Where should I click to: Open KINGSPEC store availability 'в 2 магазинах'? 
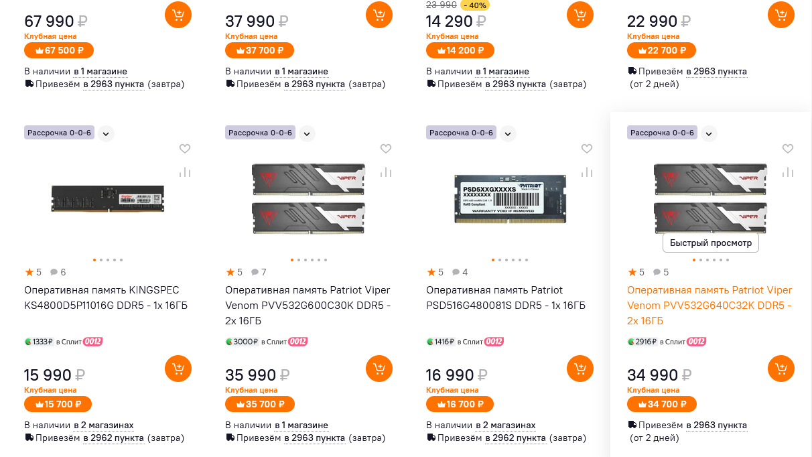(103, 426)
